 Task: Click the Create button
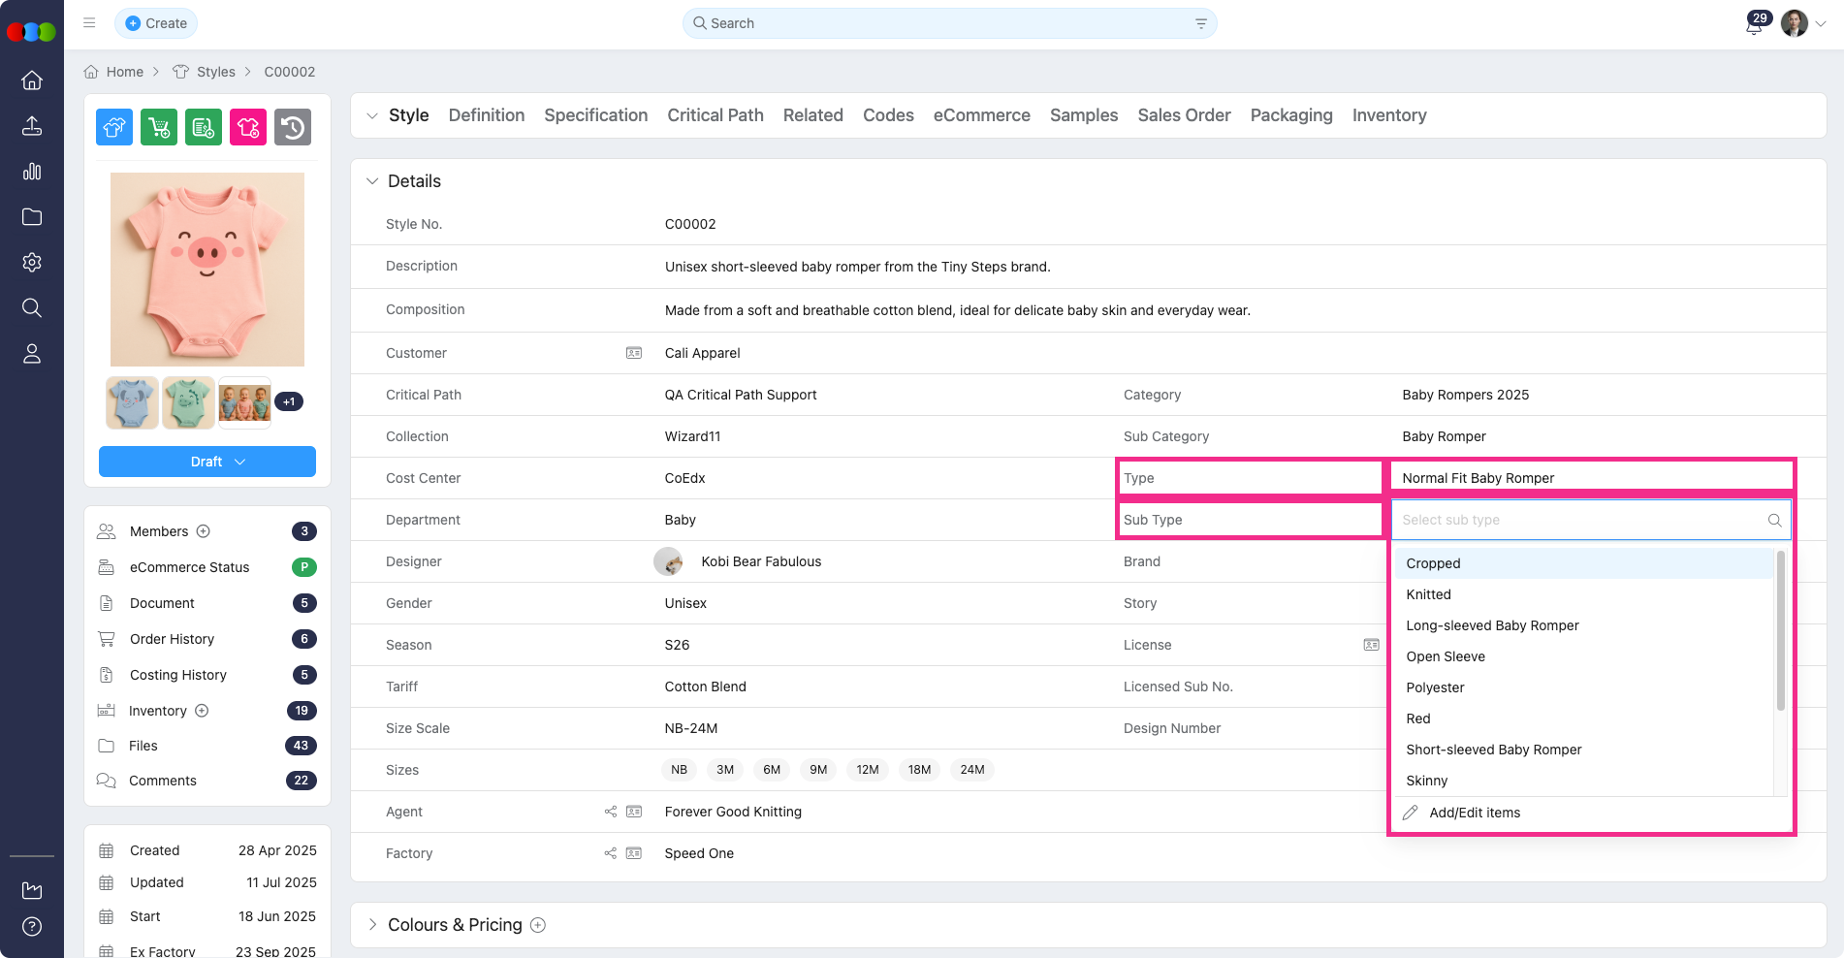pos(156,23)
